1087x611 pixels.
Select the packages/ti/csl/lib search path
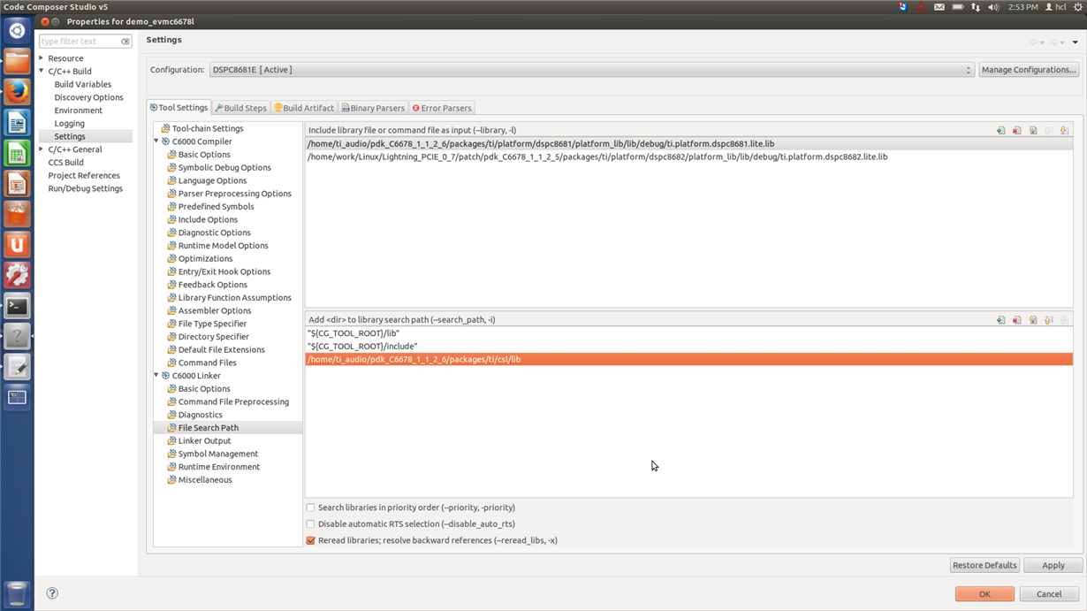(688, 360)
